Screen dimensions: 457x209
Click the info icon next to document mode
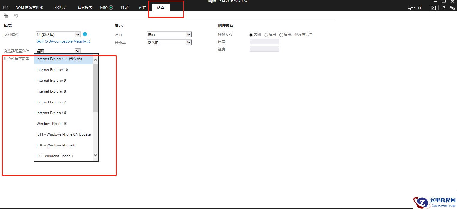pos(85,34)
